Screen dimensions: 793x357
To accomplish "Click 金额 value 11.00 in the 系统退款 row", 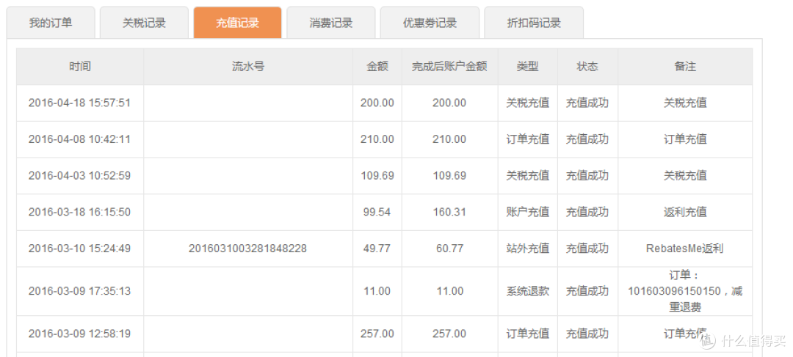I will pos(377,291).
